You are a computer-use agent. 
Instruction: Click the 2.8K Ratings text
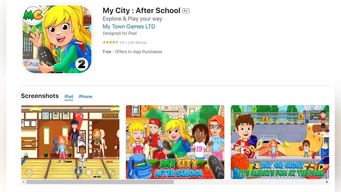pos(137,42)
